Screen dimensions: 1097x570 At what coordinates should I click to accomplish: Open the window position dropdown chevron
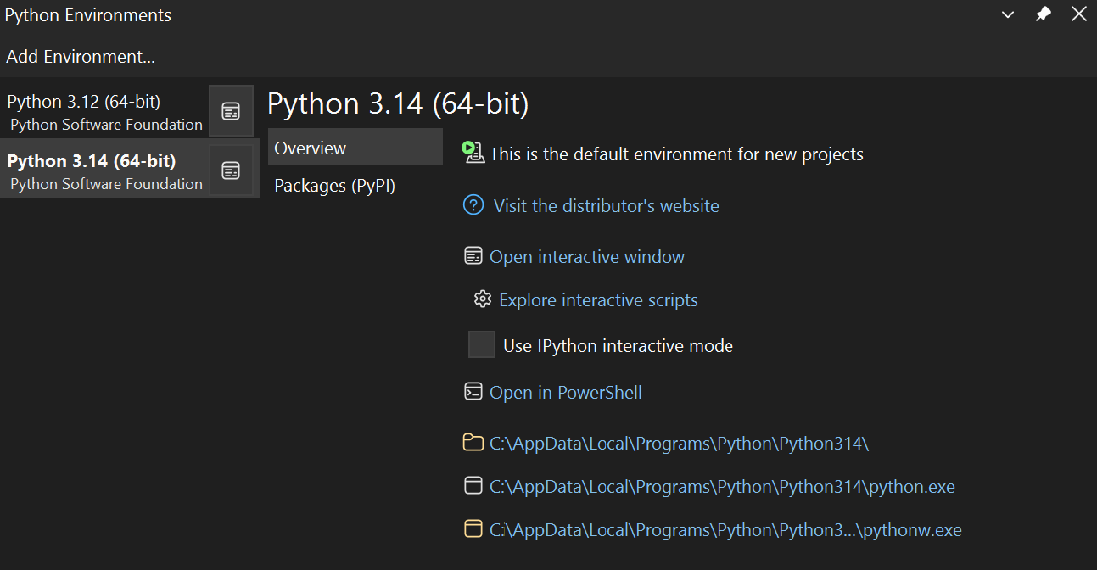click(1007, 14)
